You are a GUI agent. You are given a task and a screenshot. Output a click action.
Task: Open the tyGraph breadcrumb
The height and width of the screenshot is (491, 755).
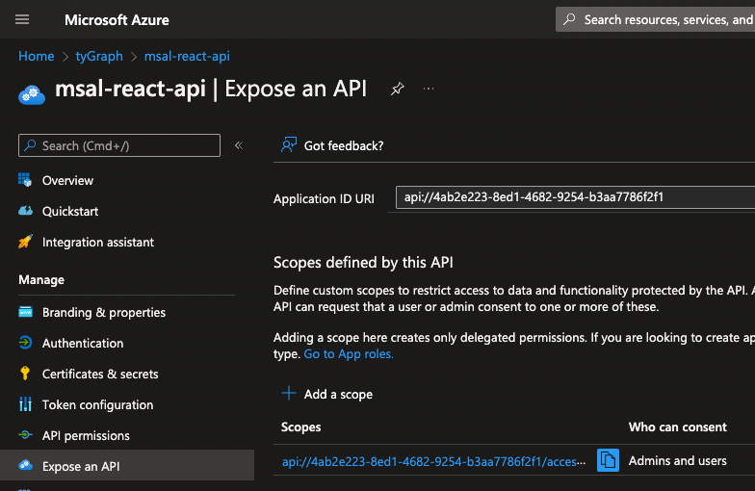99,56
